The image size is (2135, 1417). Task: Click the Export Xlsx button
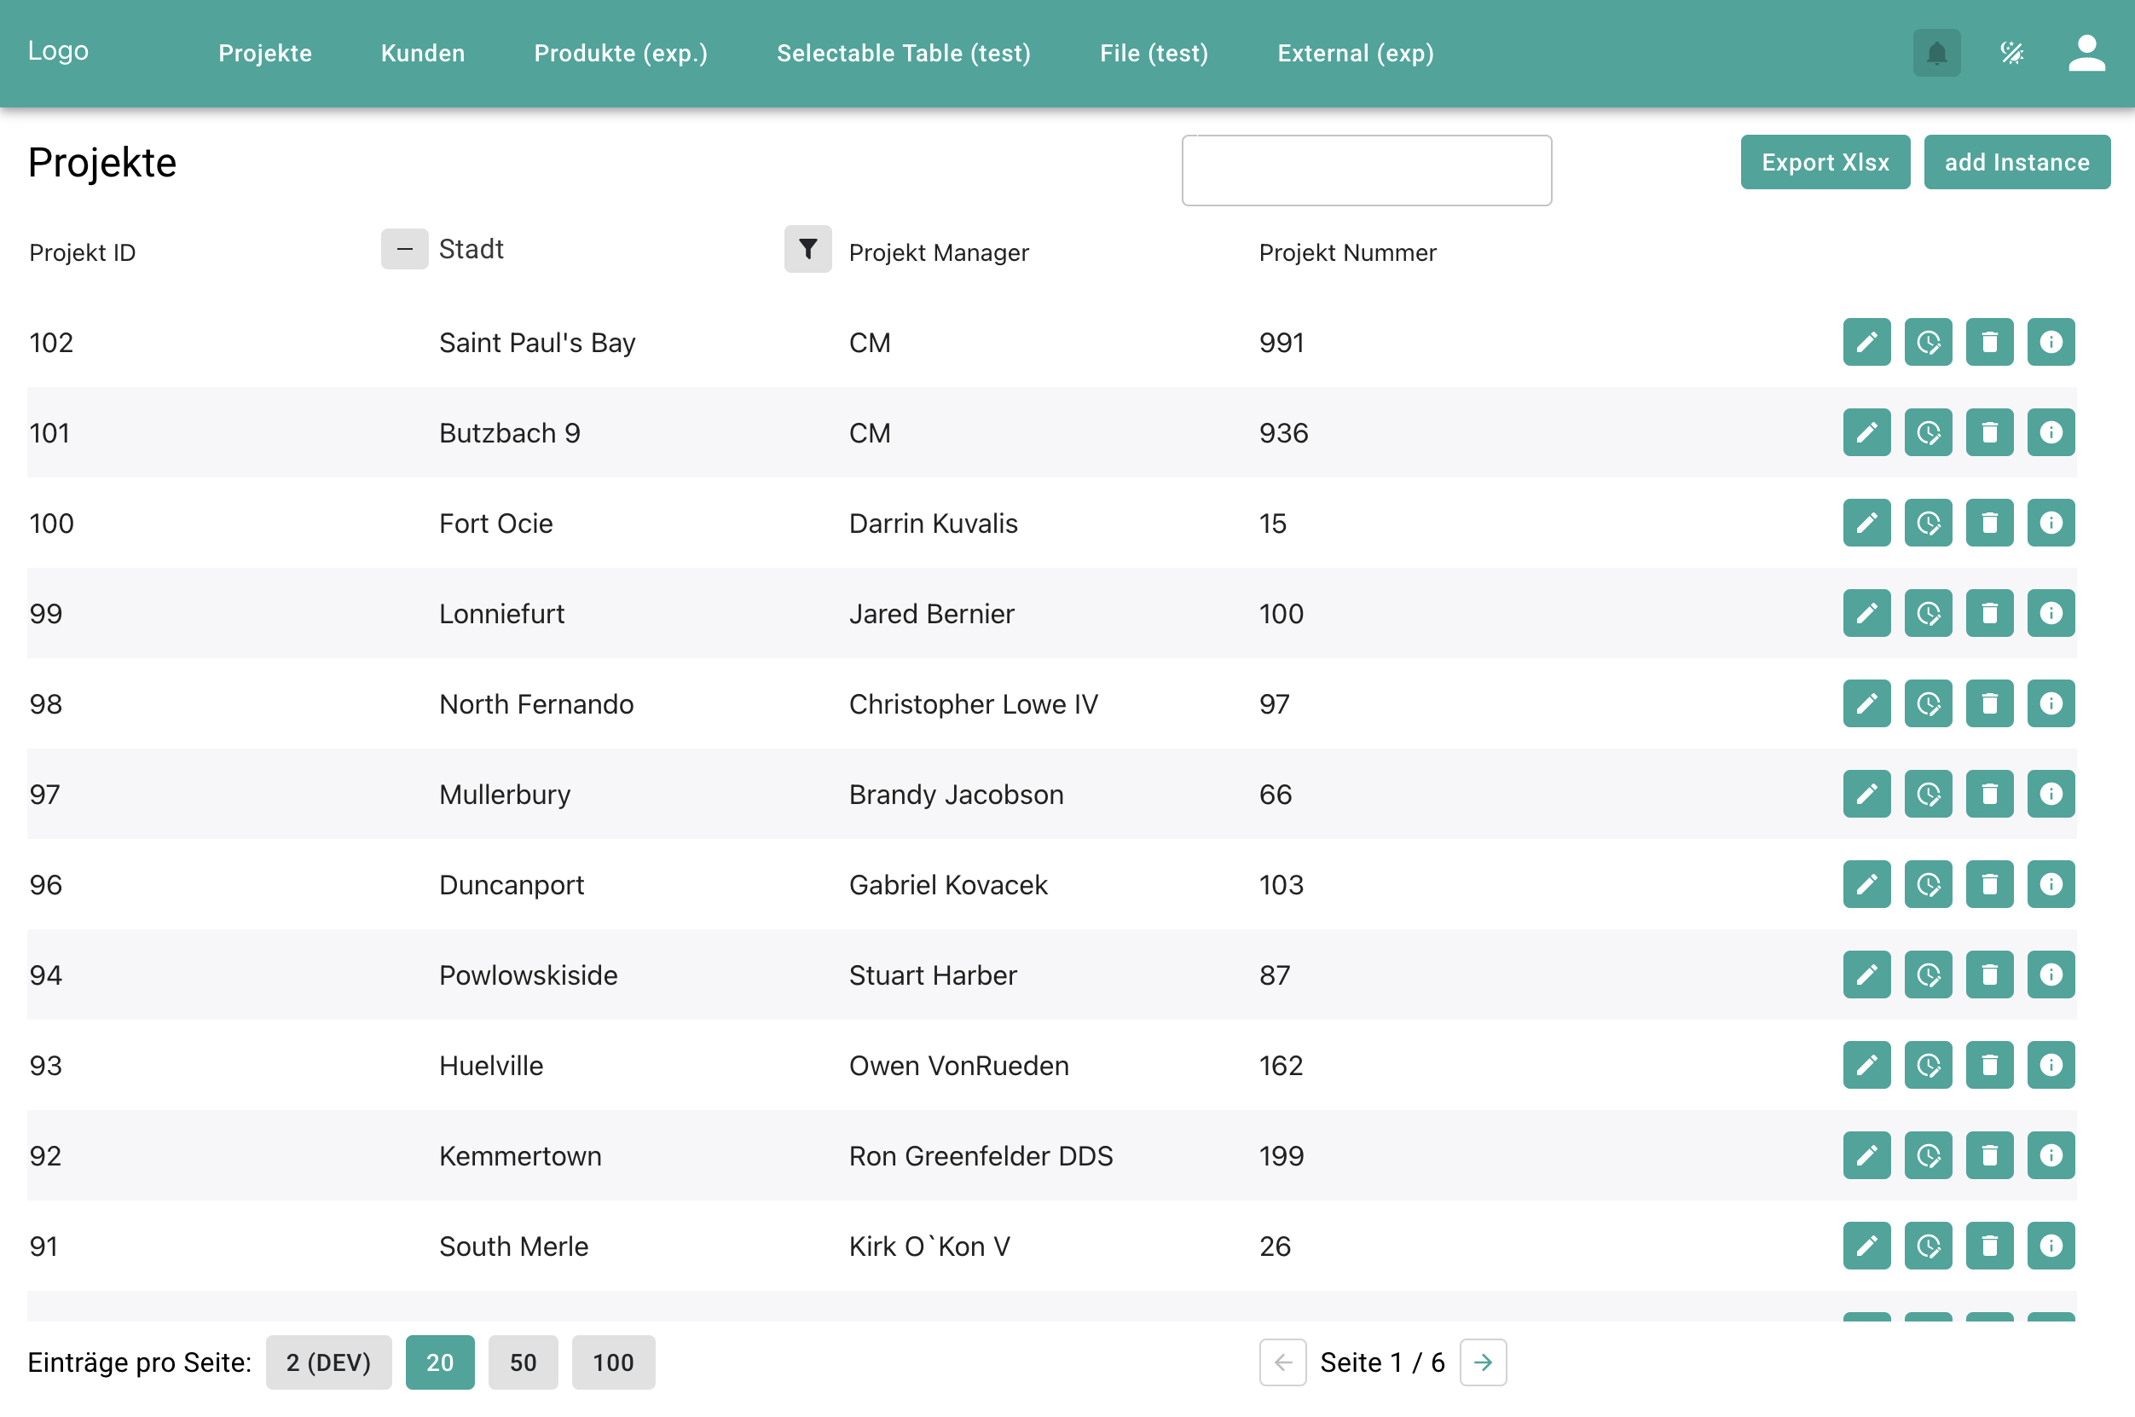click(x=1824, y=163)
